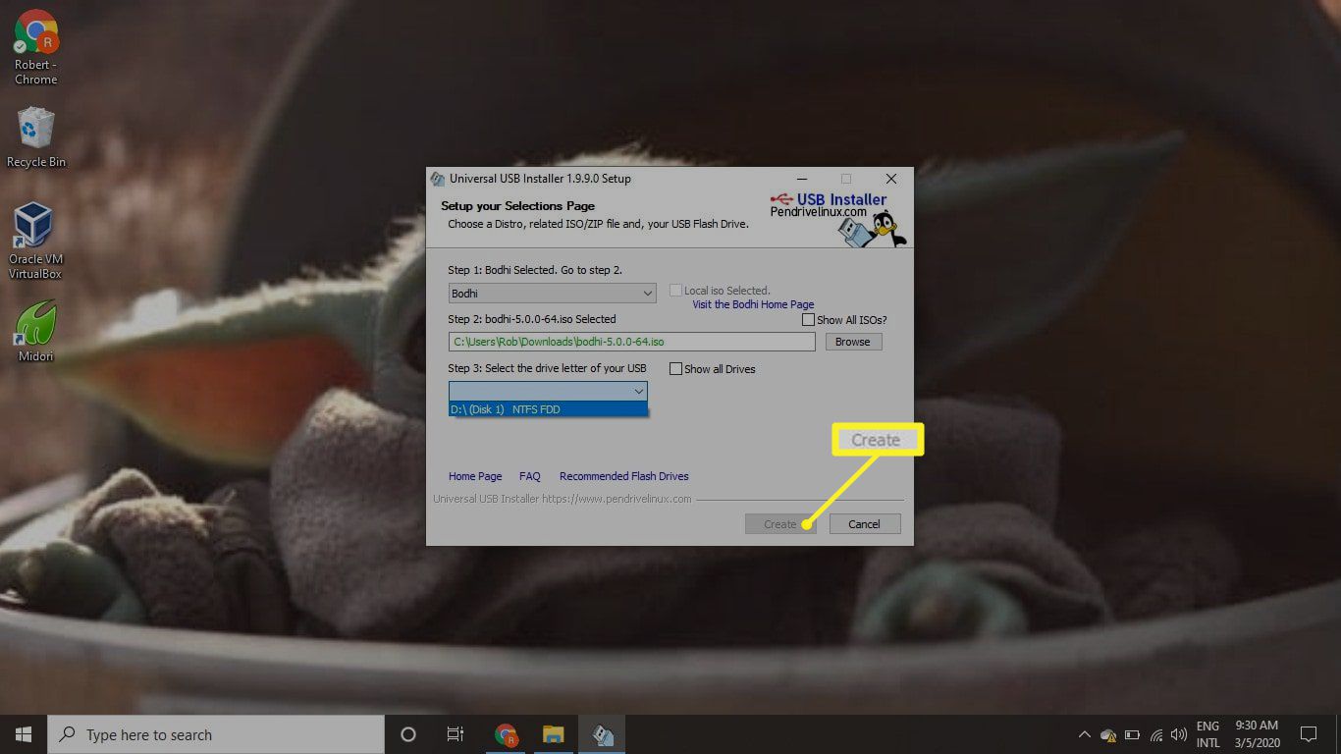Launch Oracle VM VirtualBox desktop shortcut
The width and height of the screenshot is (1341, 754).
(35, 241)
